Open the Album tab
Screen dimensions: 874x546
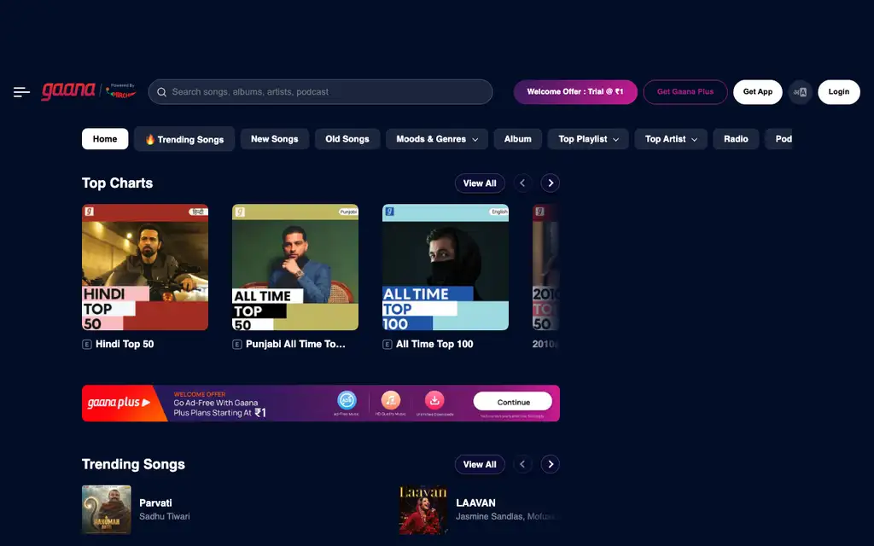tap(518, 139)
